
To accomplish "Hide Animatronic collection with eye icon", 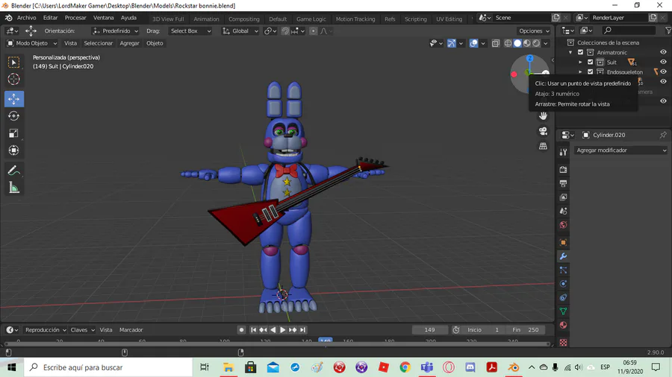I will tap(663, 52).
